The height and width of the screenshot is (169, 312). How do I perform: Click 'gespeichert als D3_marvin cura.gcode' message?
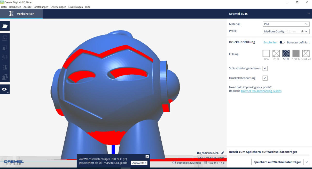tap(103, 163)
